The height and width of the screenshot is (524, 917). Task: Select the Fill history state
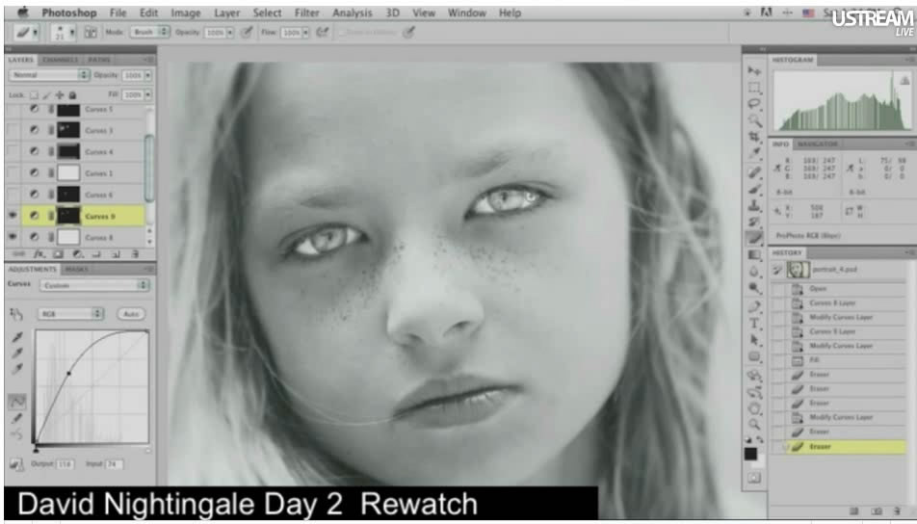click(839, 360)
